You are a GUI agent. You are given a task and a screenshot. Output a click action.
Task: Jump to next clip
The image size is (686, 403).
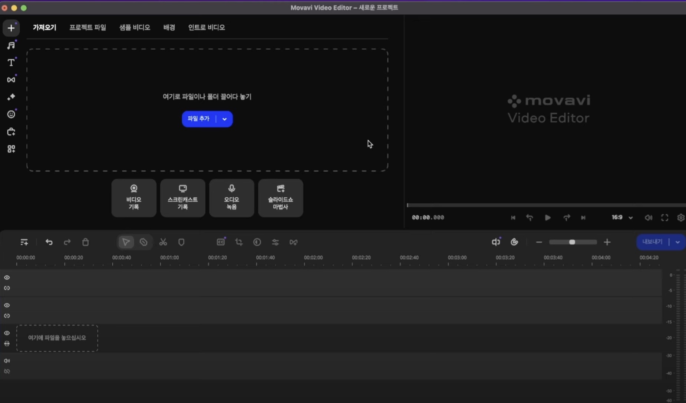click(583, 218)
